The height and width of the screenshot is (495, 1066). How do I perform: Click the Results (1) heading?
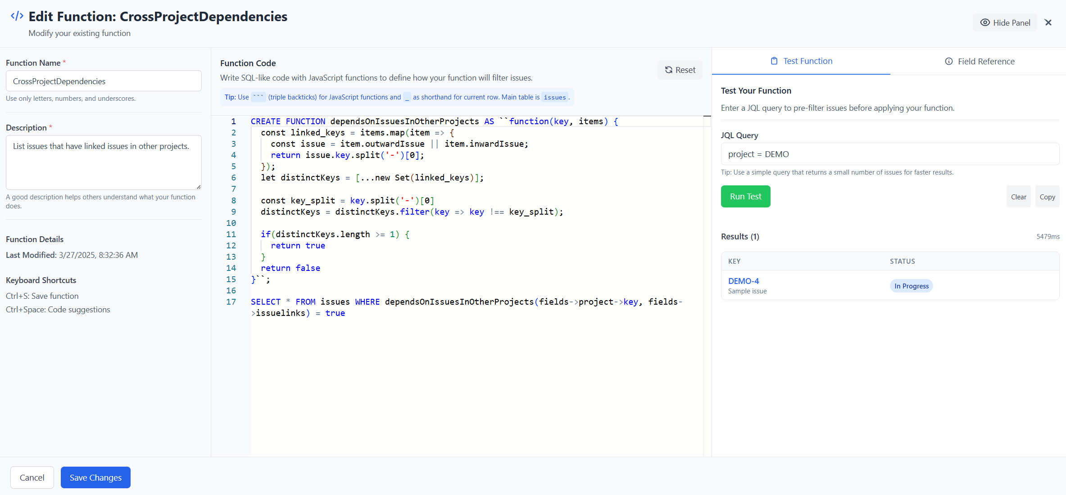point(740,237)
